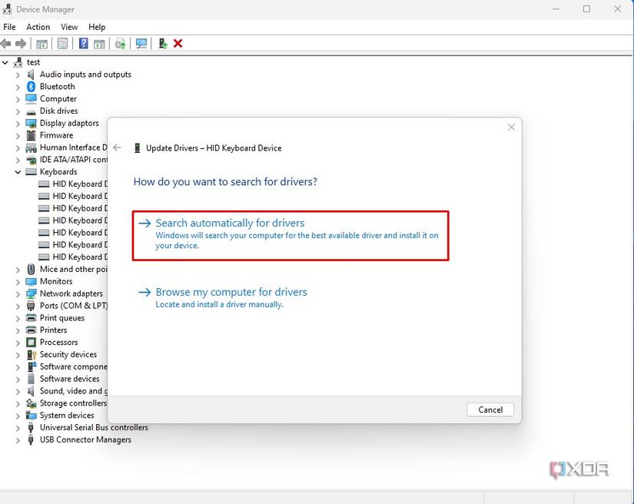Click Show/Hide Action Pane toolbar icon
Screen dimensions: 634x504
99,44
